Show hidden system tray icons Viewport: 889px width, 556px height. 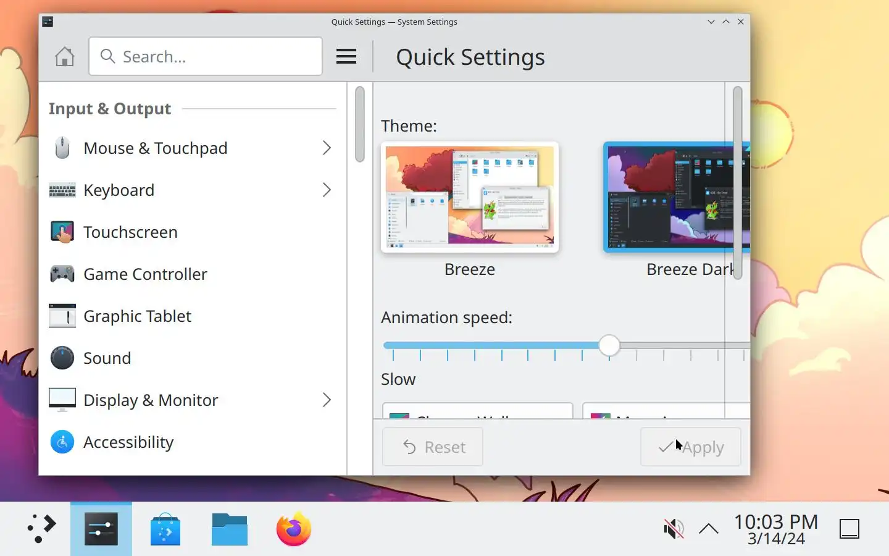pos(709,529)
